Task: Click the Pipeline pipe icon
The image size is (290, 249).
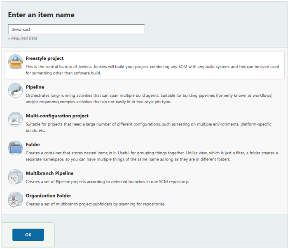Action: (16, 91)
